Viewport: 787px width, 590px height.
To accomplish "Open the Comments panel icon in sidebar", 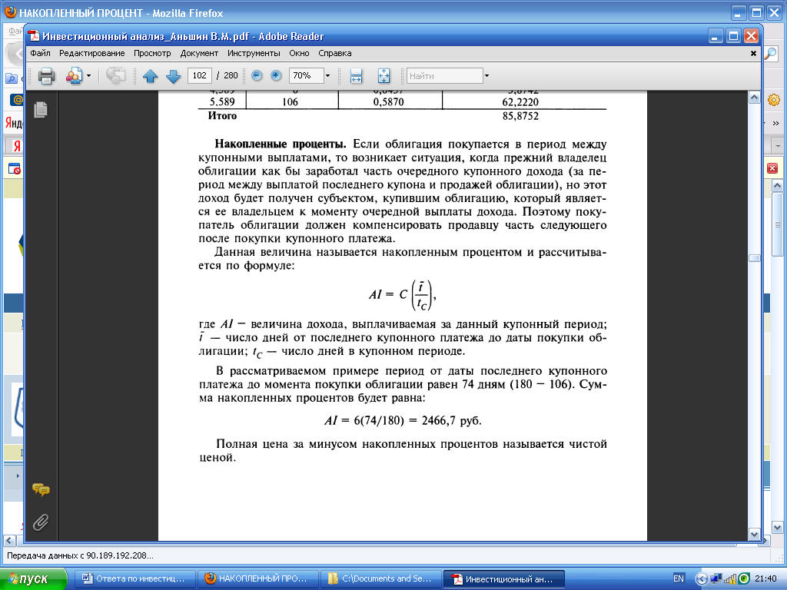I will 41,489.
